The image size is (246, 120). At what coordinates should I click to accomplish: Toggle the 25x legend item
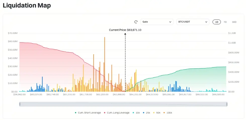tap(146, 113)
